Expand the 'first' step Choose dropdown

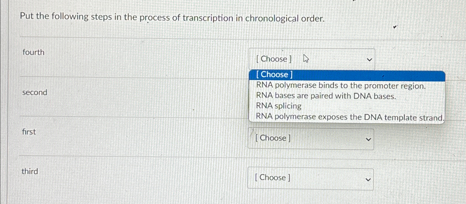coord(310,139)
